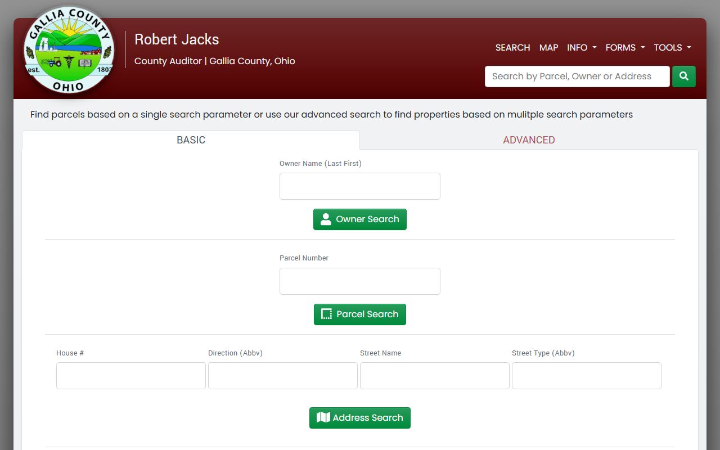This screenshot has height=450, width=720.
Task: Expand the TOOLS dropdown menu
Action: [672, 47]
